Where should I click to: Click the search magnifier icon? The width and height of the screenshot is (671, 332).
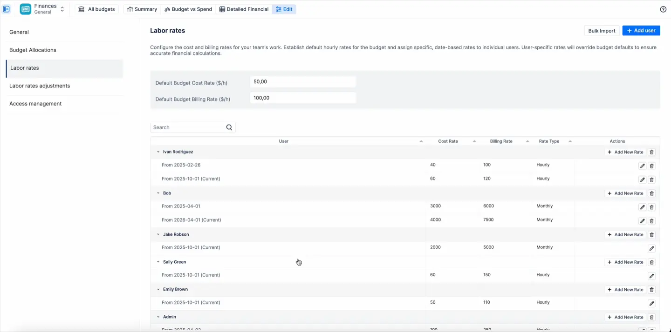click(229, 127)
